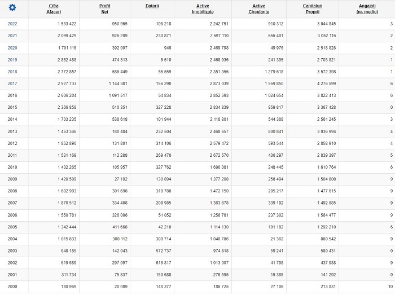Image resolution: width=395 pixels, height=295 pixels.
Task: Click Active Imobilizate column header
Action: click(203, 9)
